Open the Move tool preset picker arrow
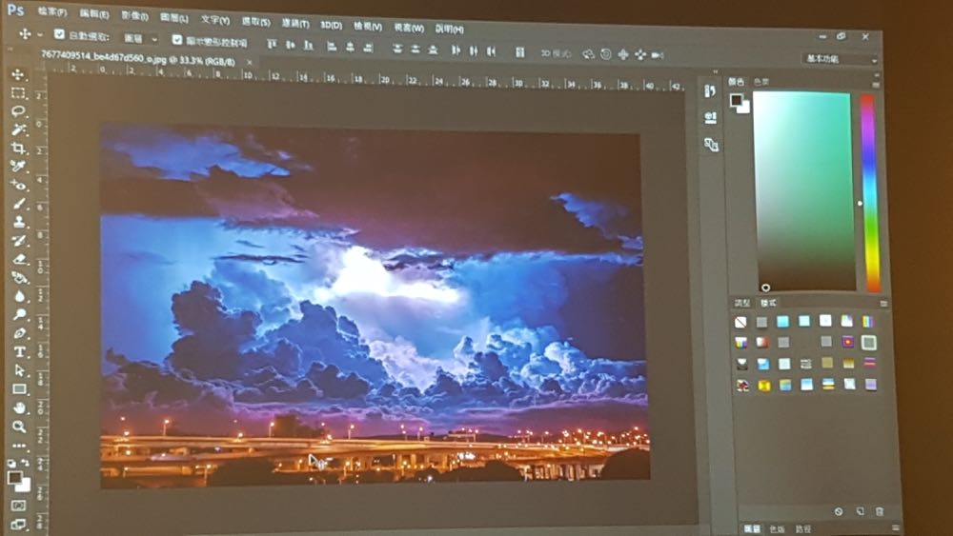953x536 pixels. coord(40,34)
